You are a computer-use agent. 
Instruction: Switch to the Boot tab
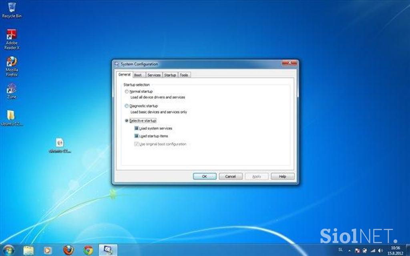coord(138,75)
